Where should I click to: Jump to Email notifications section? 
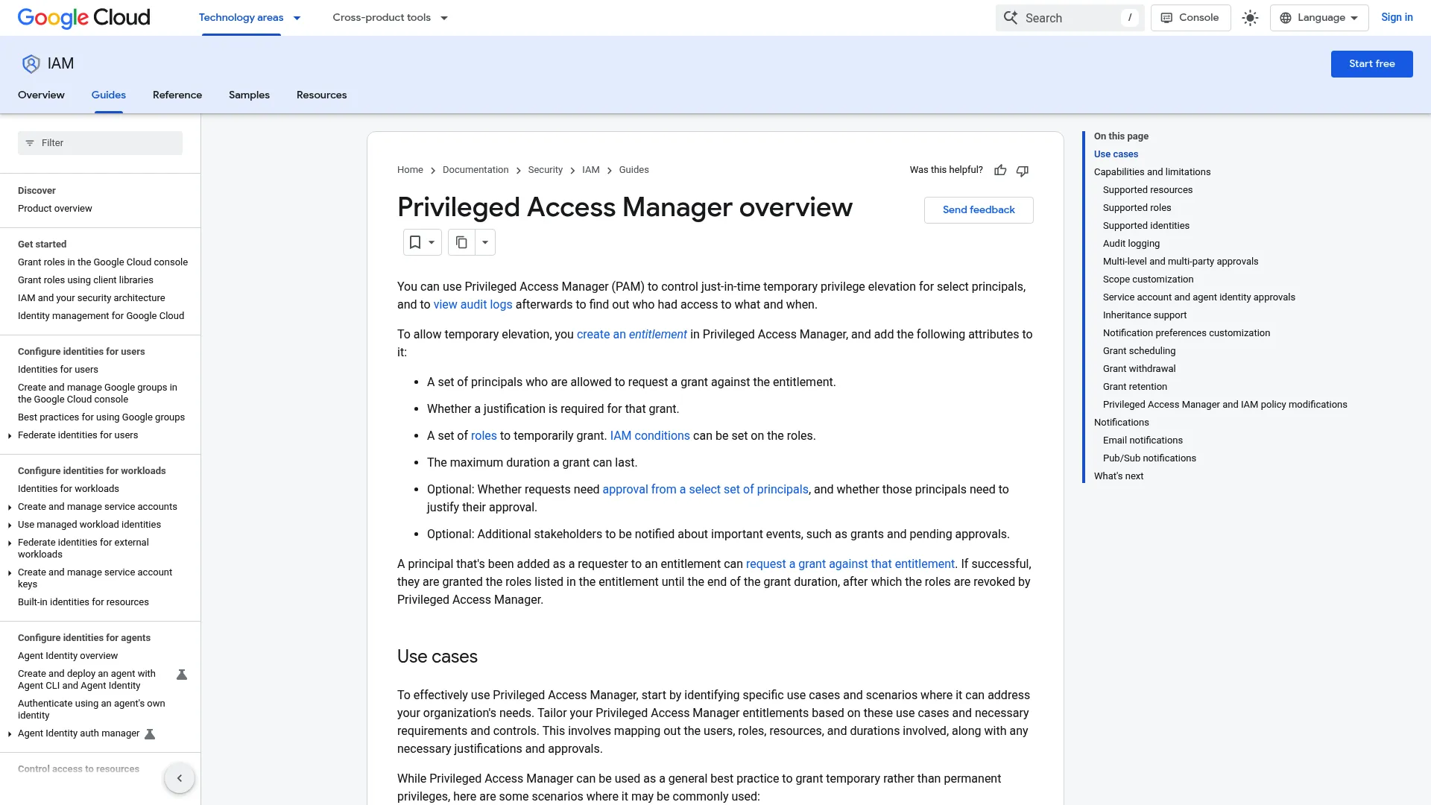(1143, 441)
